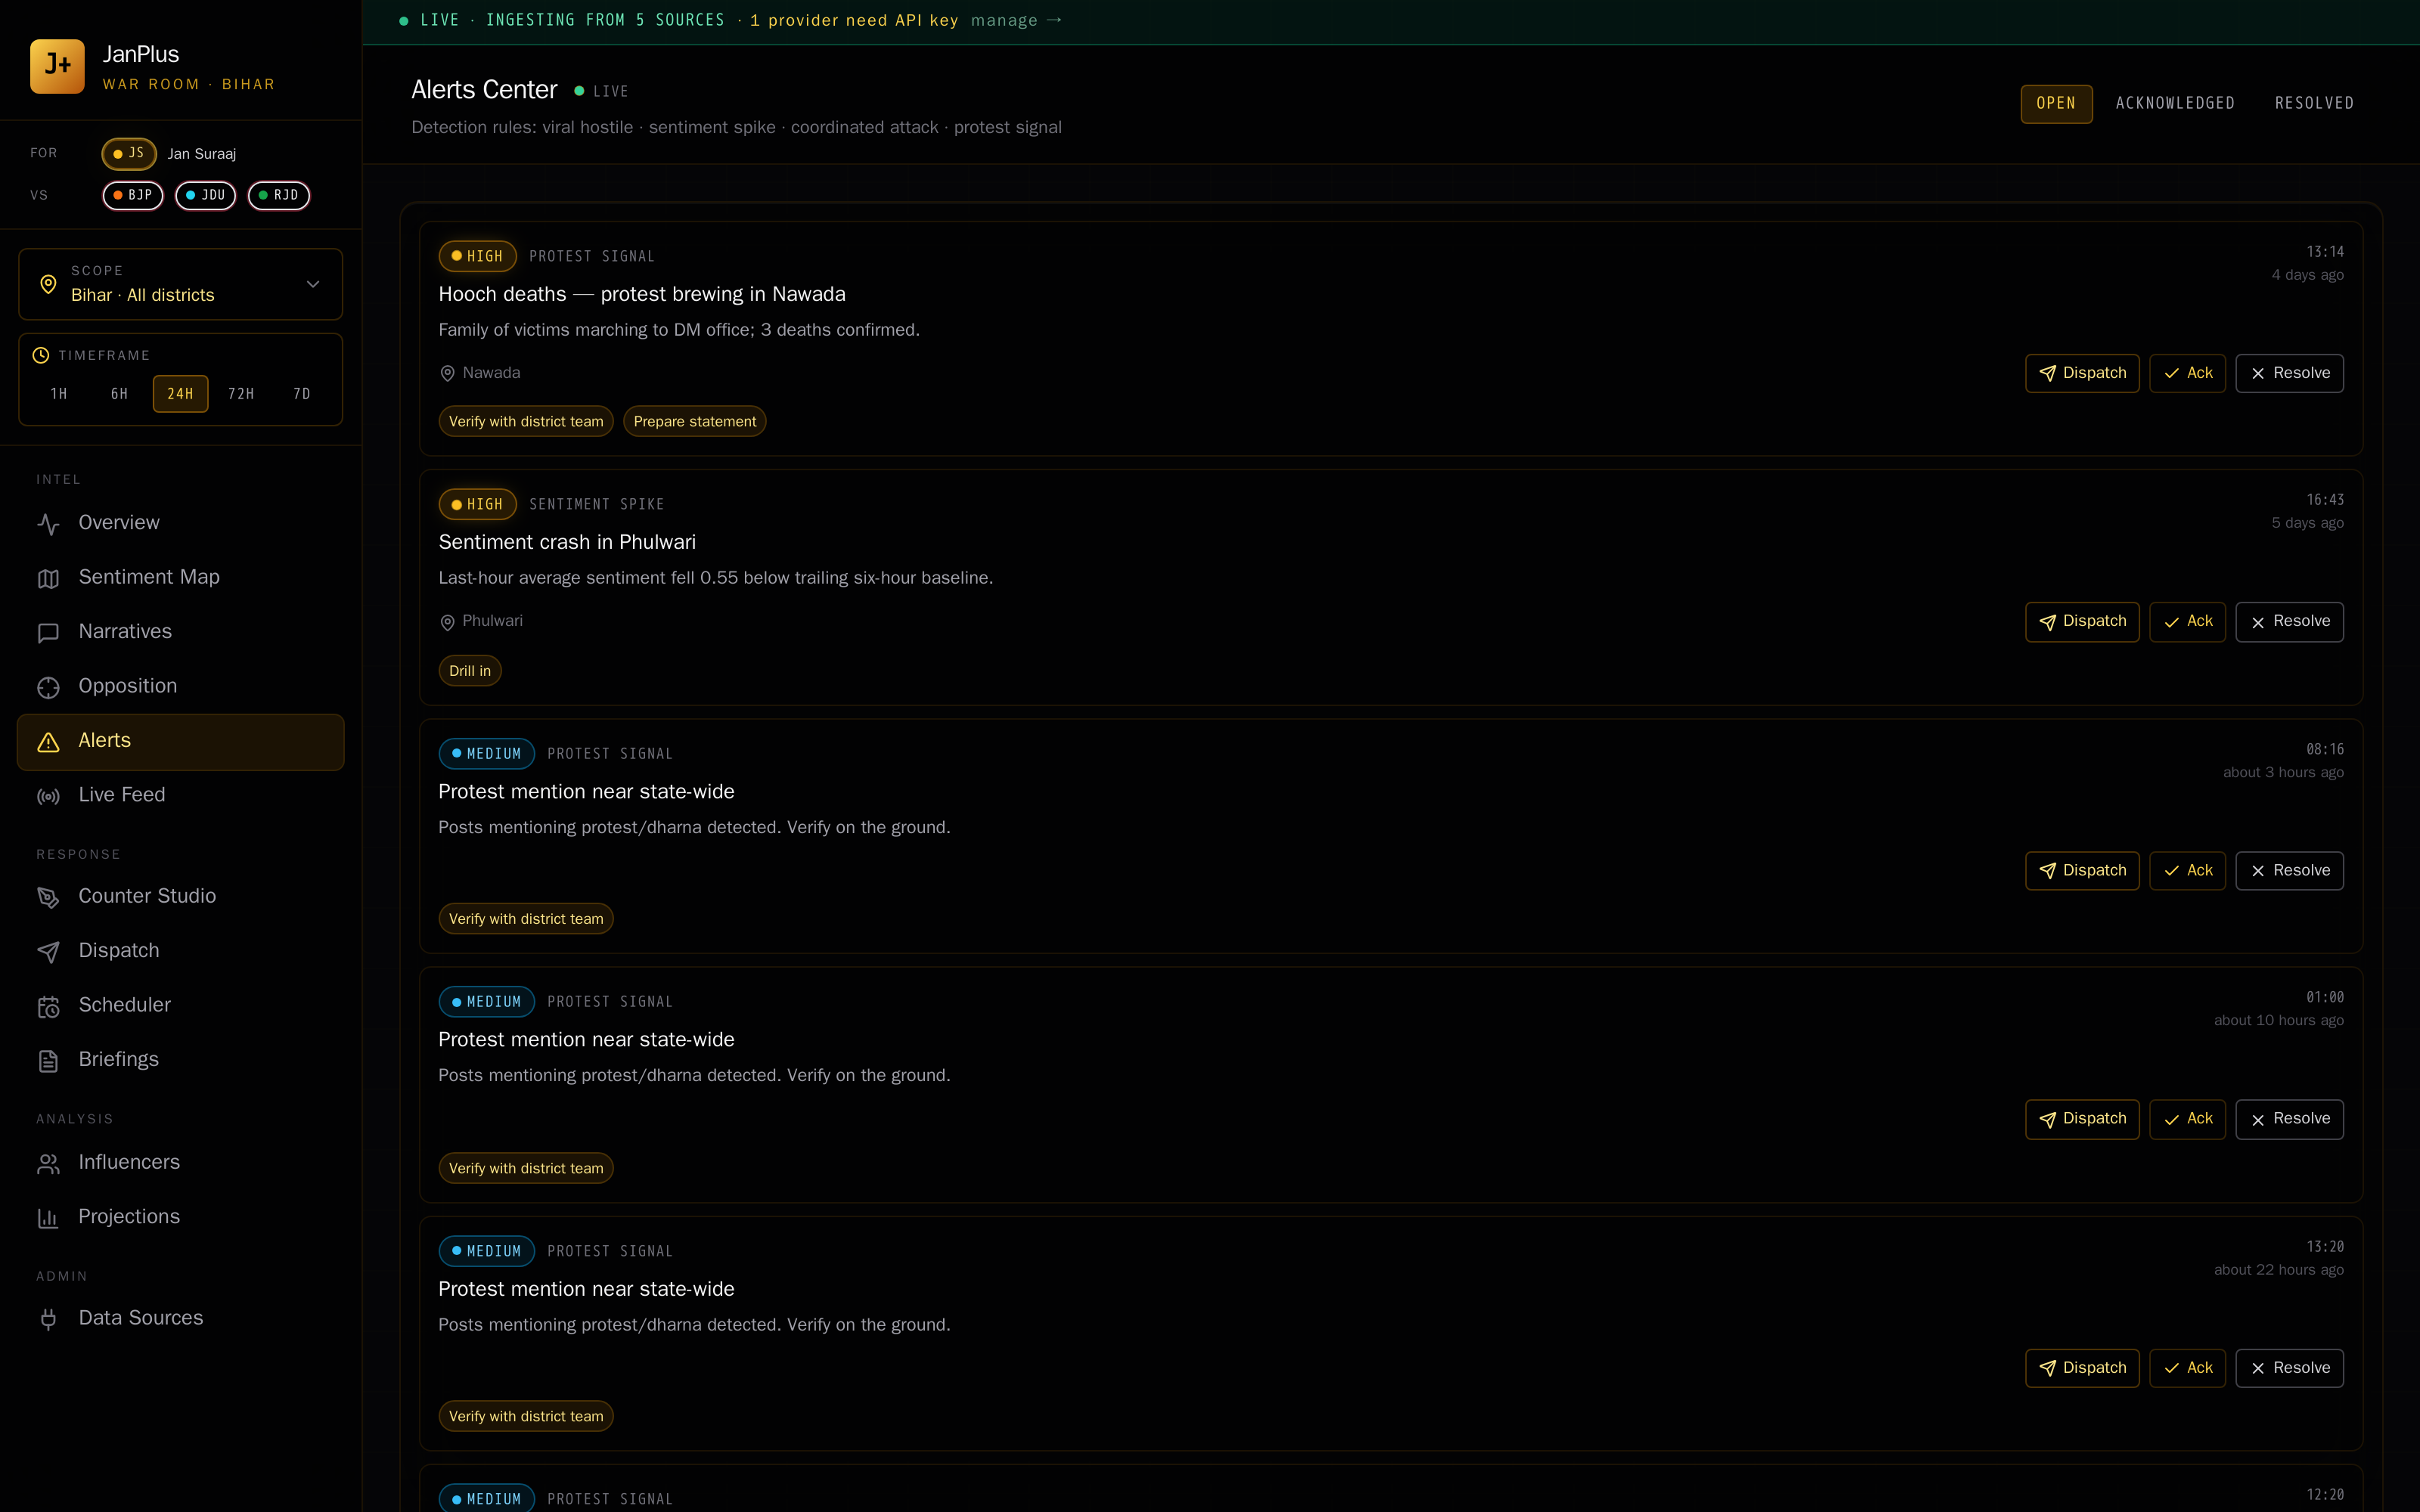The width and height of the screenshot is (2420, 1512).
Task: Toggle the JDU opposition chip
Action: (x=206, y=195)
